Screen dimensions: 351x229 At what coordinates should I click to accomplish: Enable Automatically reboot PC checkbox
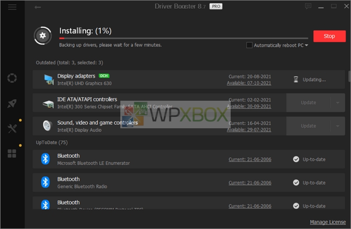(249, 45)
